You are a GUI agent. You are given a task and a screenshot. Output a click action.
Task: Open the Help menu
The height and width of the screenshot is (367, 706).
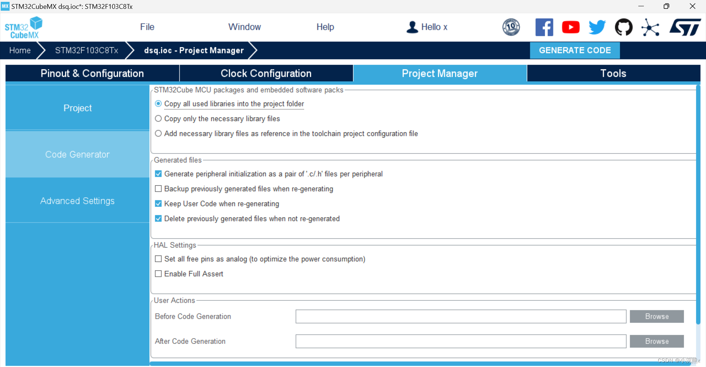click(325, 27)
